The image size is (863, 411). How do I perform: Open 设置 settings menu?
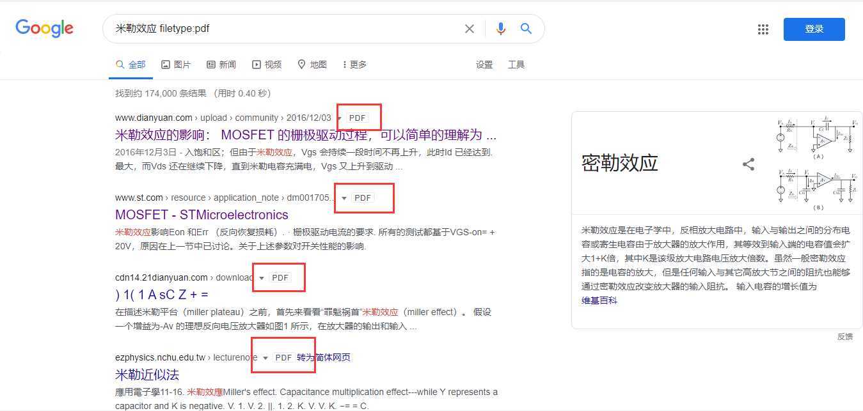484,65
